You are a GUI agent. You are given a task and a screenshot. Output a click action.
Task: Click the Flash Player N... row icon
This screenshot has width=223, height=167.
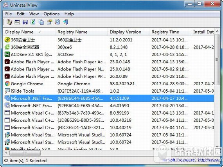(x=7, y=69)
